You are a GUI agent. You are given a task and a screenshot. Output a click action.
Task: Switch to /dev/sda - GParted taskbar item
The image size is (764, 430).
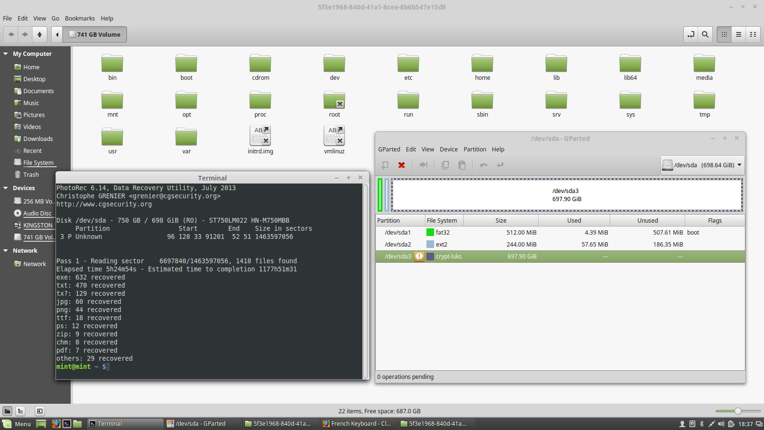[x=203, y=424]
